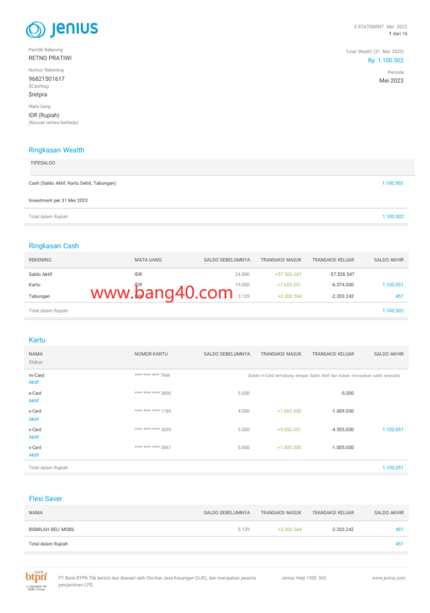Click the bank btpn logo
The height and width of the screenshot is (613, 430).
[36, 581]
